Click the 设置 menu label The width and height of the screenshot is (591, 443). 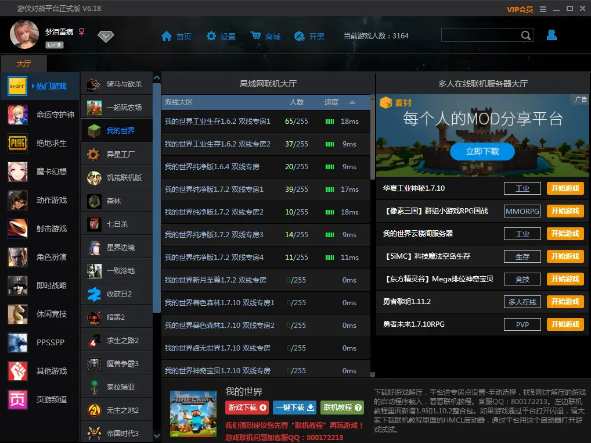click(x=228, y=37)
